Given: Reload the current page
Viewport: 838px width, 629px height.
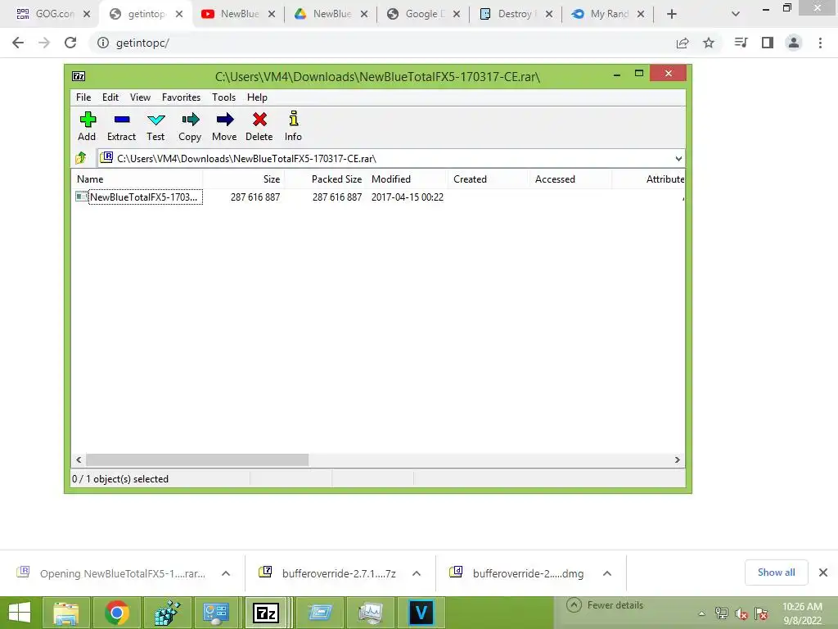Looking at the screenshot, I should 70,43.
